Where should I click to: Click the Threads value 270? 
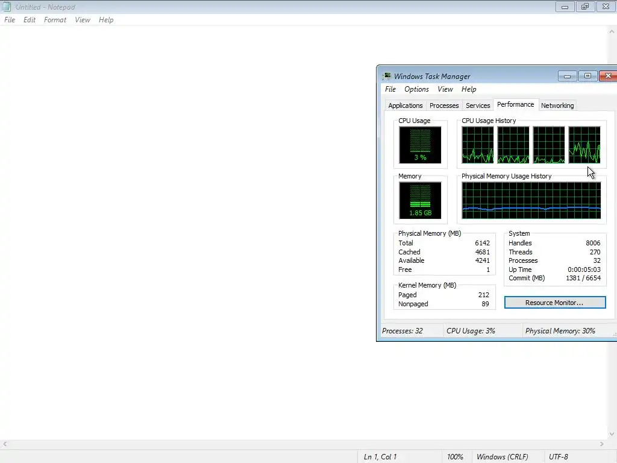pos(595,252)
